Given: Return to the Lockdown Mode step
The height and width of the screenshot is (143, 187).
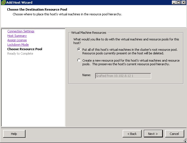Looking at the screenshot, I should pos(18,45).
